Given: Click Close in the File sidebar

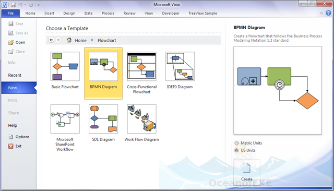Looking at the screenshot, I should point(16,52).
